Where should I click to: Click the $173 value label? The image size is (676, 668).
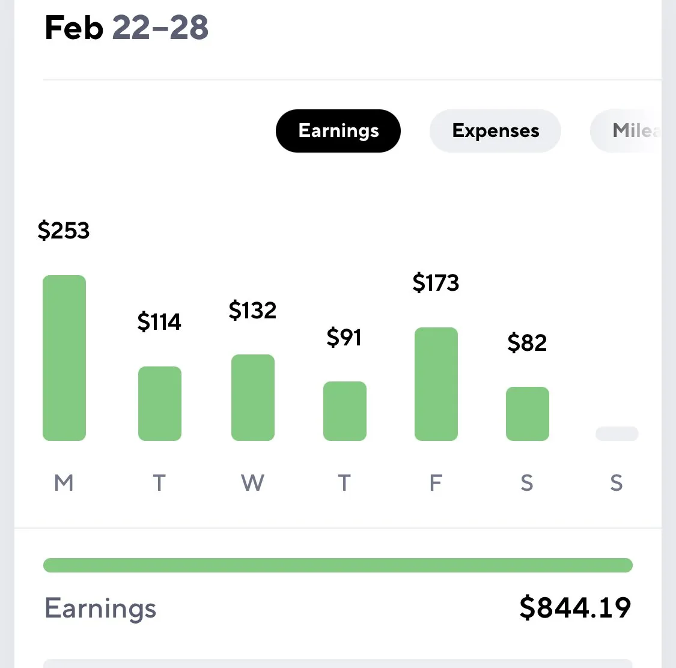pyautogui.click(x=436, y=283)
